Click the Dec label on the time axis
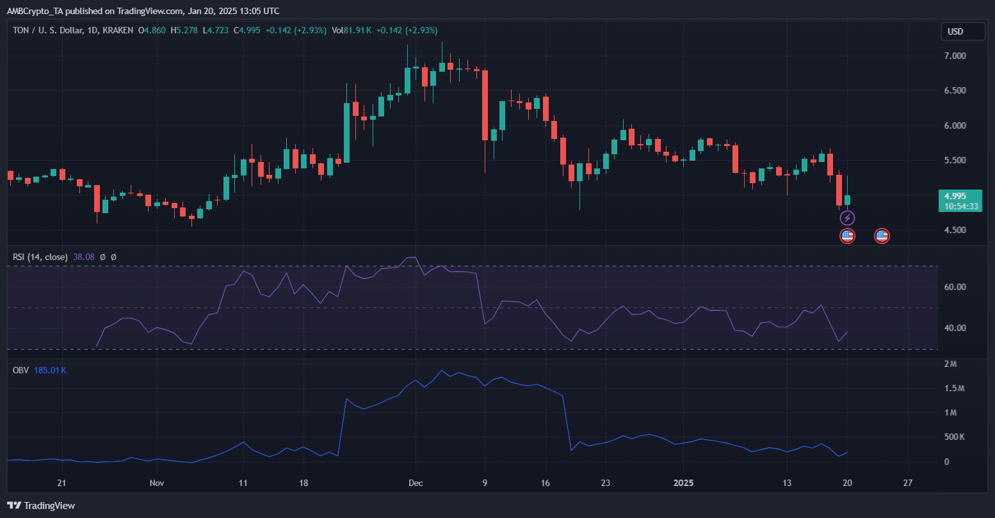 coord(415,483)
